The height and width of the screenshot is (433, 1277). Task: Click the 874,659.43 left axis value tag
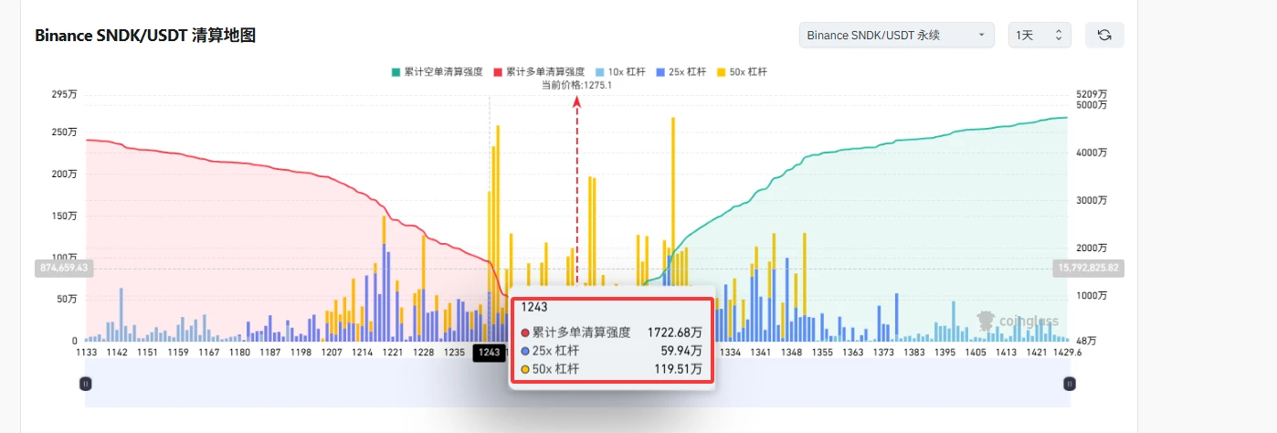(x=64, y=268)
